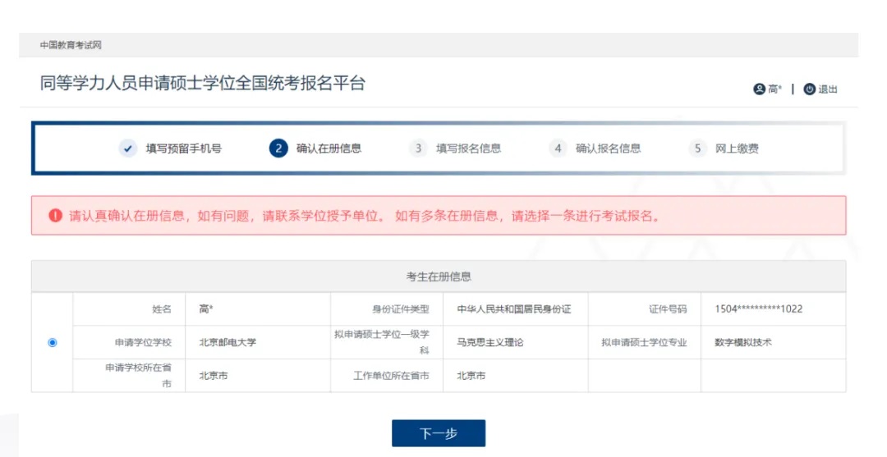The height and width of the screenshot is (457, 887).
Task: Open the 中国教育考试网 link in header
Action: tap(71, 45)
